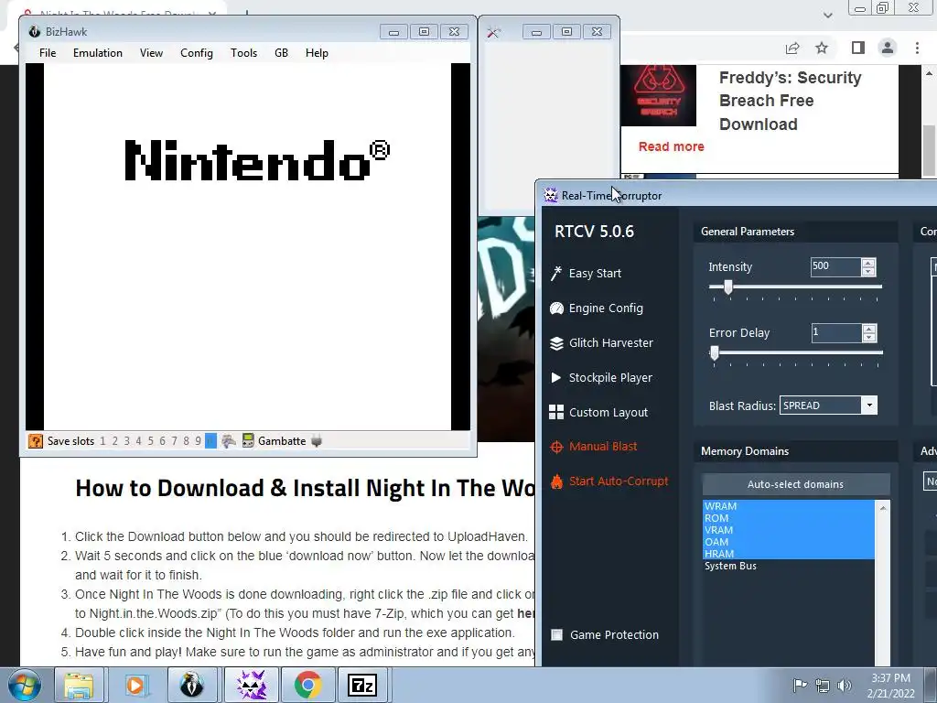The height and width of the screenshot is (703, 937).
Task: Decrease Error Delay with down stepper arrow
Action: tap(869, 337)
